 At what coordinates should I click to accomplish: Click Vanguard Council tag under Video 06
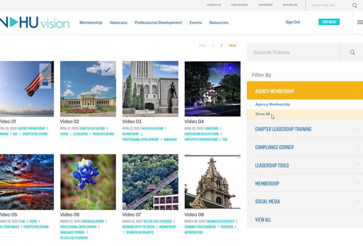click(x=72, y=233)
